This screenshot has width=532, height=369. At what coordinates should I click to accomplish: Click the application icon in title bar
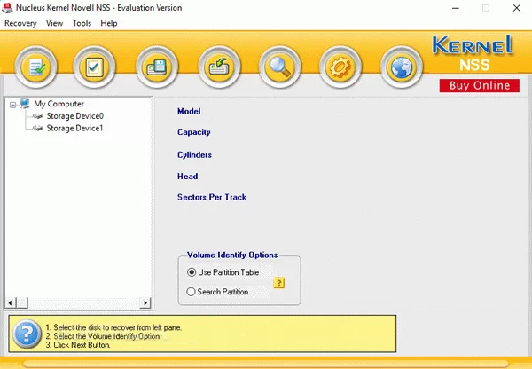coord(7,7)
